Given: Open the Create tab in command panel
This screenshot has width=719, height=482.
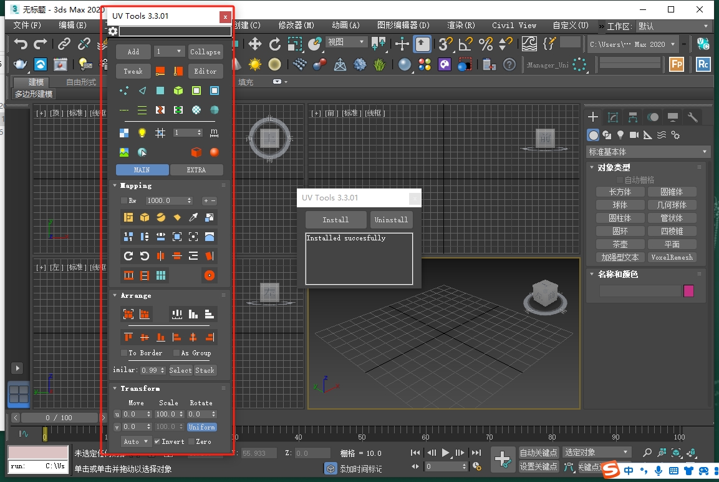Looking at the screenshot, I should [593, 117].
